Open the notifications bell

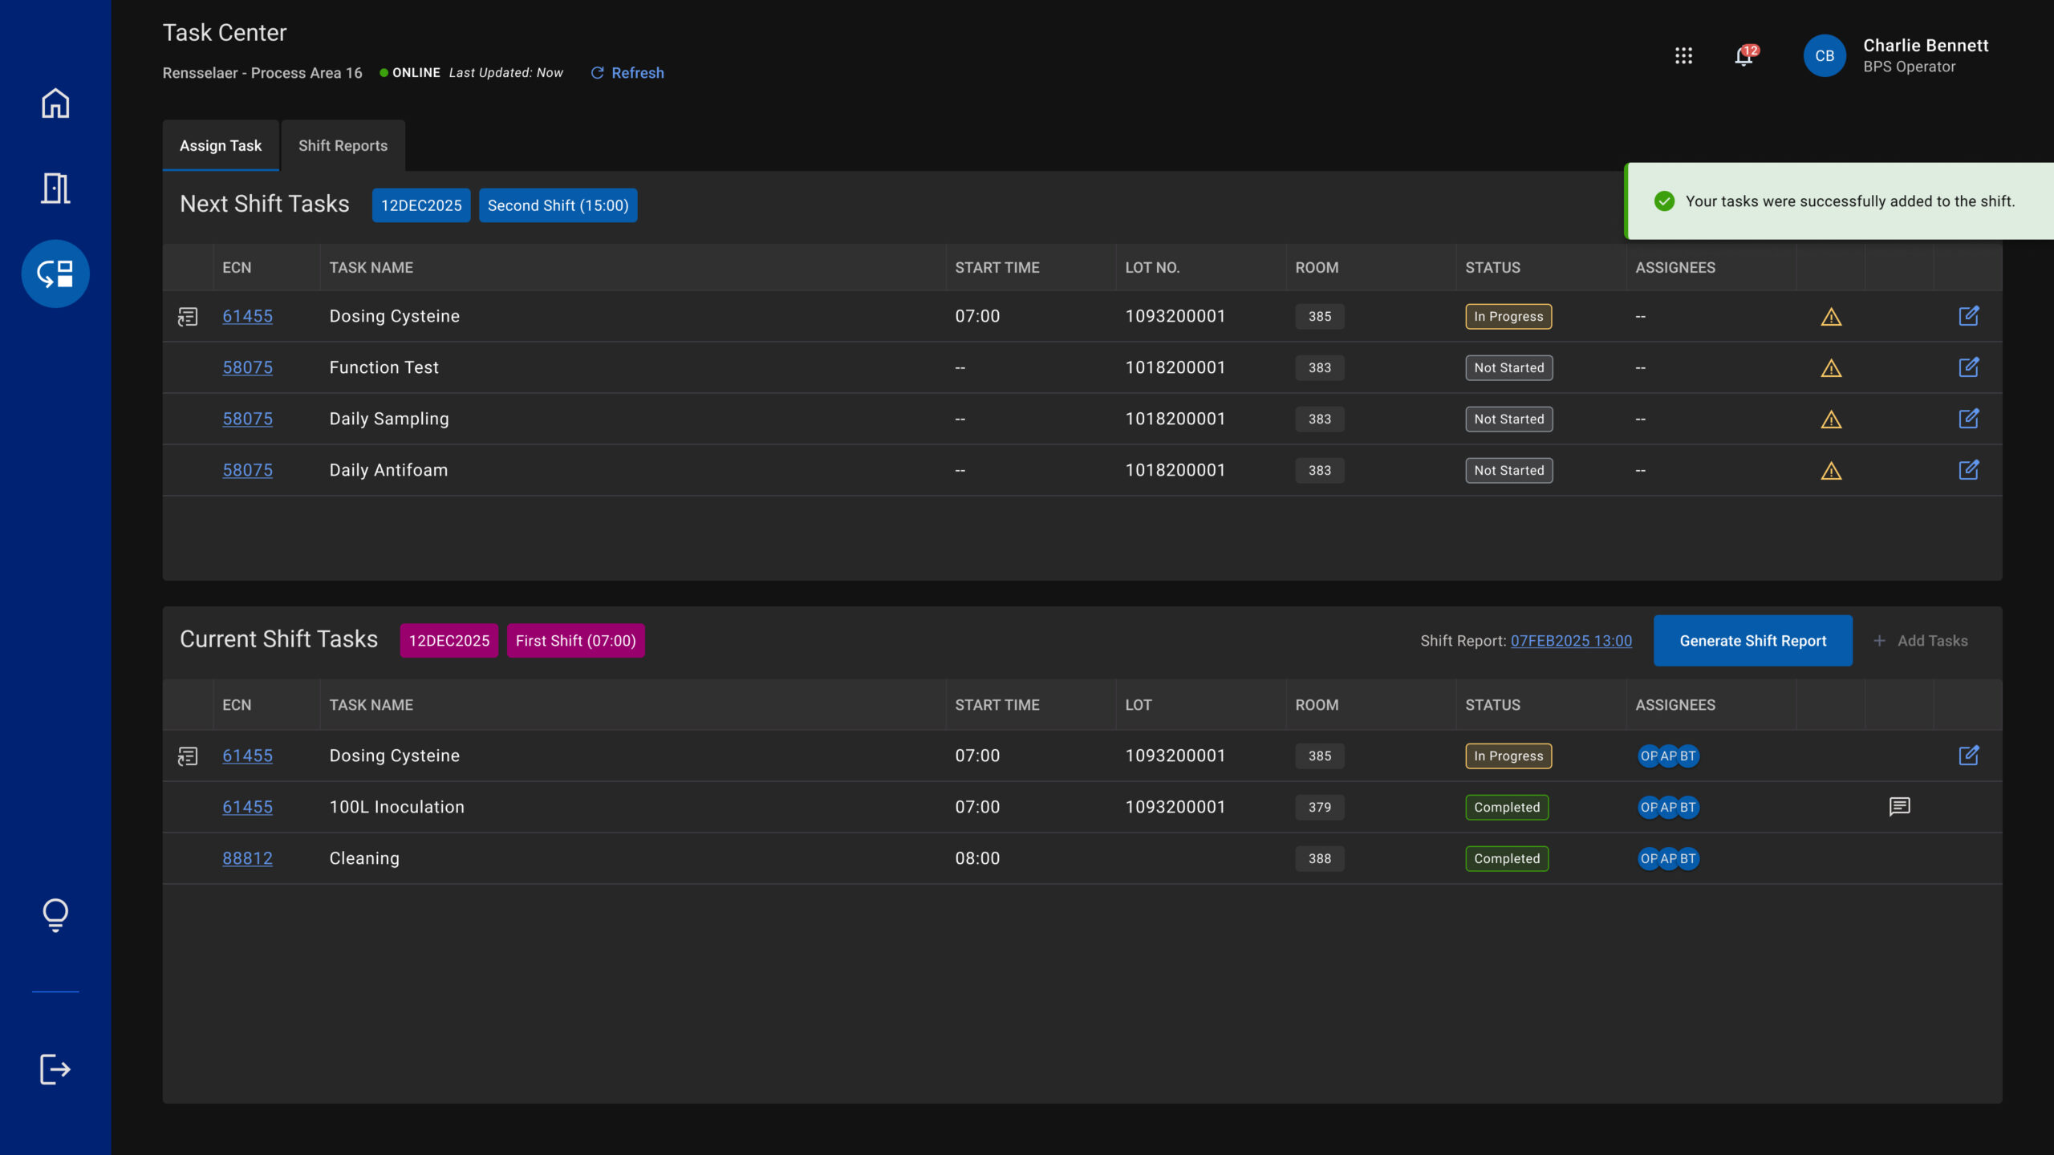click(x=1743, y=56)
